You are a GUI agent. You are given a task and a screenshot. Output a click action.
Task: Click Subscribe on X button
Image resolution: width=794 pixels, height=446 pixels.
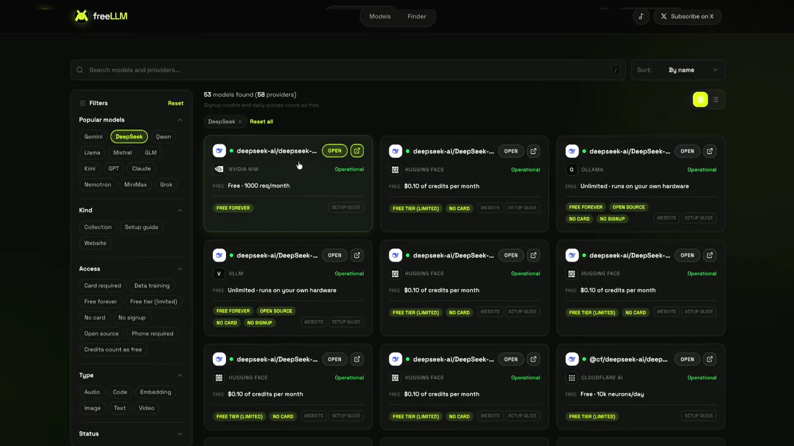click(687, 17)
